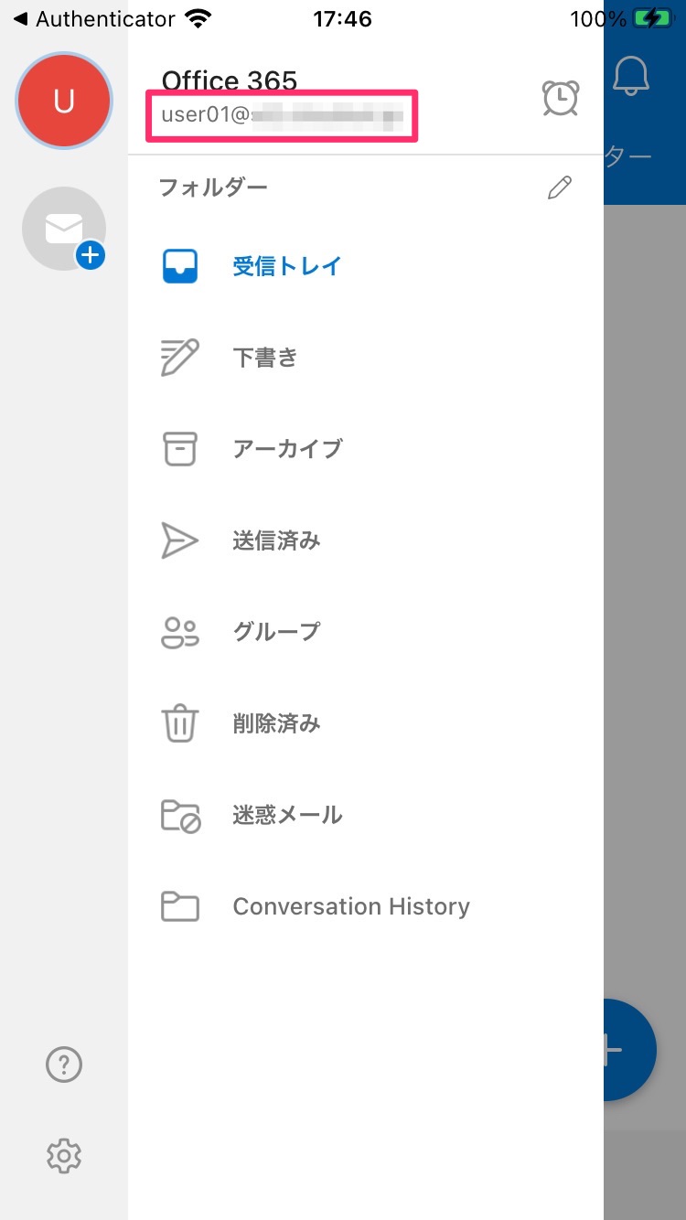Viewport: 686px width, 1220px height.
Task: Open the 下書き folder
Action: click(x=366, y=358)
